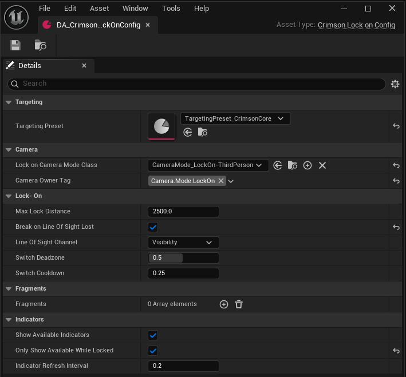Select the Details tab
Viewport: 406px width, 377px height.
click(x=49, y=65)
